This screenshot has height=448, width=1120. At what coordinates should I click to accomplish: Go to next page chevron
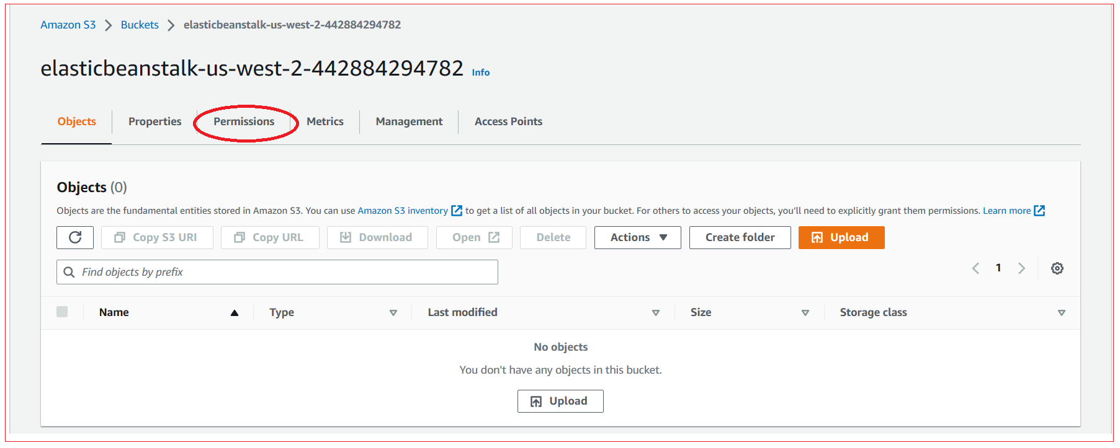[1021, 268]
